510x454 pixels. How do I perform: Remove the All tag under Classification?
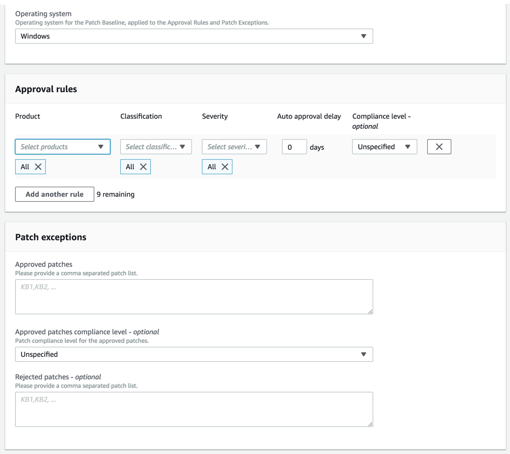(143, 167)
